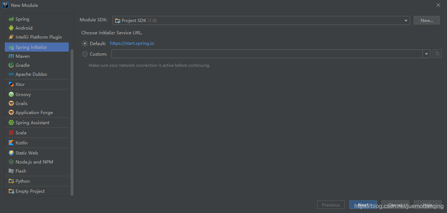
Task: Choose Spring Assistant label
Action: pyautogui.click(x=33, y=123)
